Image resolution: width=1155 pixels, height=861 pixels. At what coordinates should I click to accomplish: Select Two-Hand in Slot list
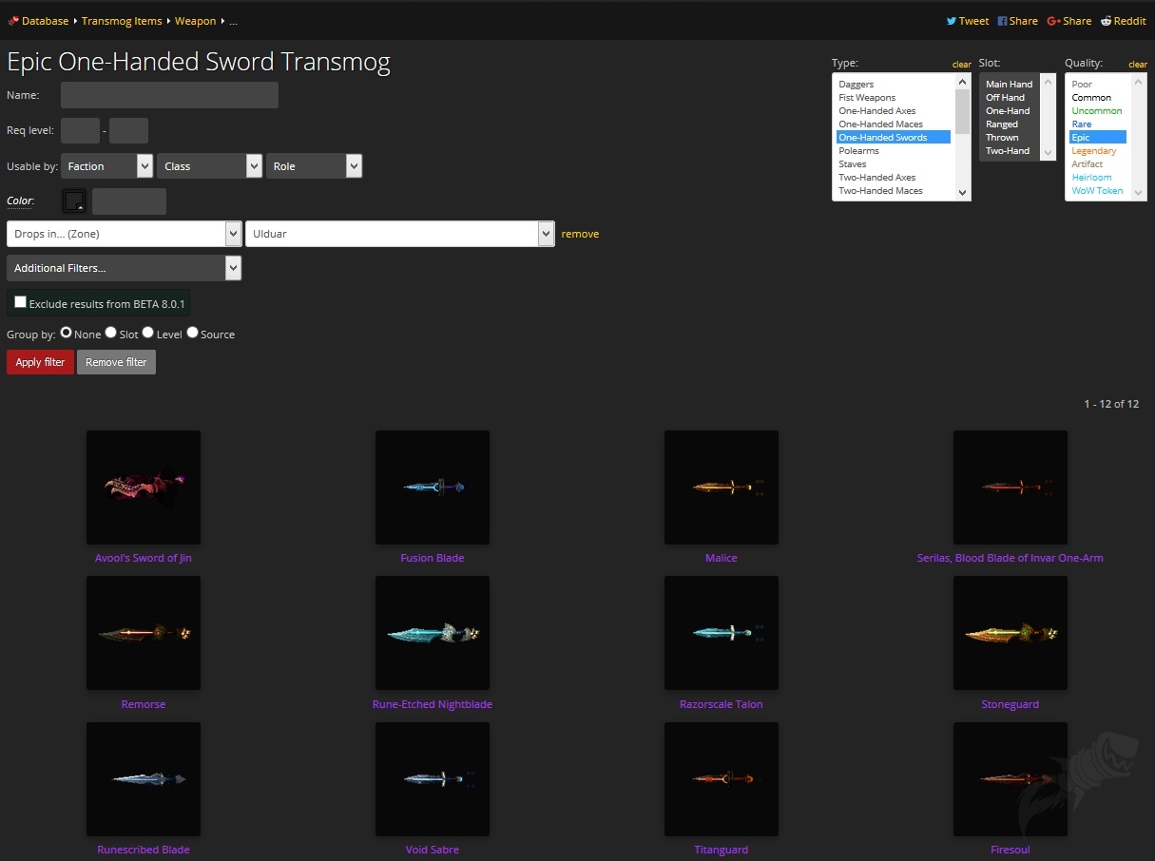[1008, 151]
